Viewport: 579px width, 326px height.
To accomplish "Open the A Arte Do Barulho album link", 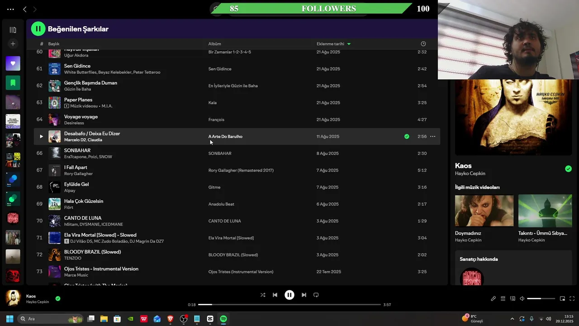I will (x=225, y=136).
